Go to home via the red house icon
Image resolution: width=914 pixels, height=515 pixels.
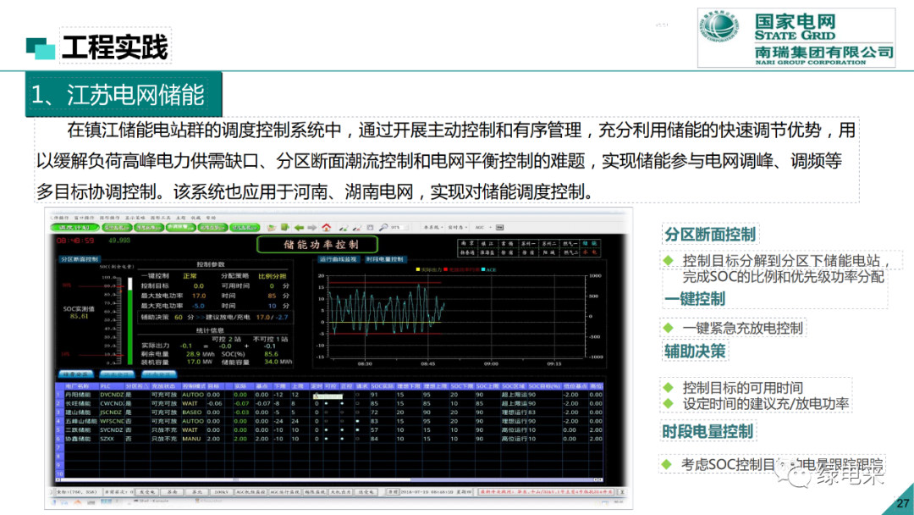pos(327,228)
